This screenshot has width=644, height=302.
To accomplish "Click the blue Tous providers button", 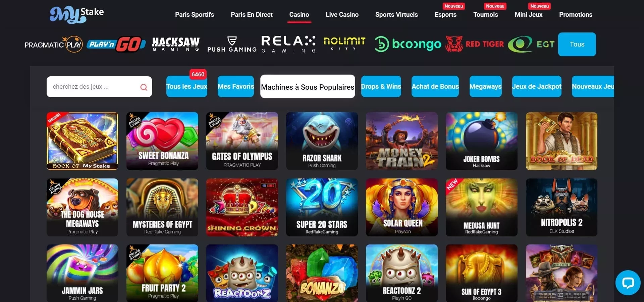I will coord(577,44).
